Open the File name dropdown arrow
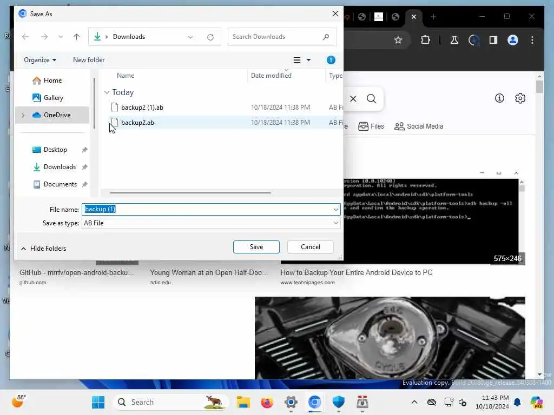 [x=335, y=209]
